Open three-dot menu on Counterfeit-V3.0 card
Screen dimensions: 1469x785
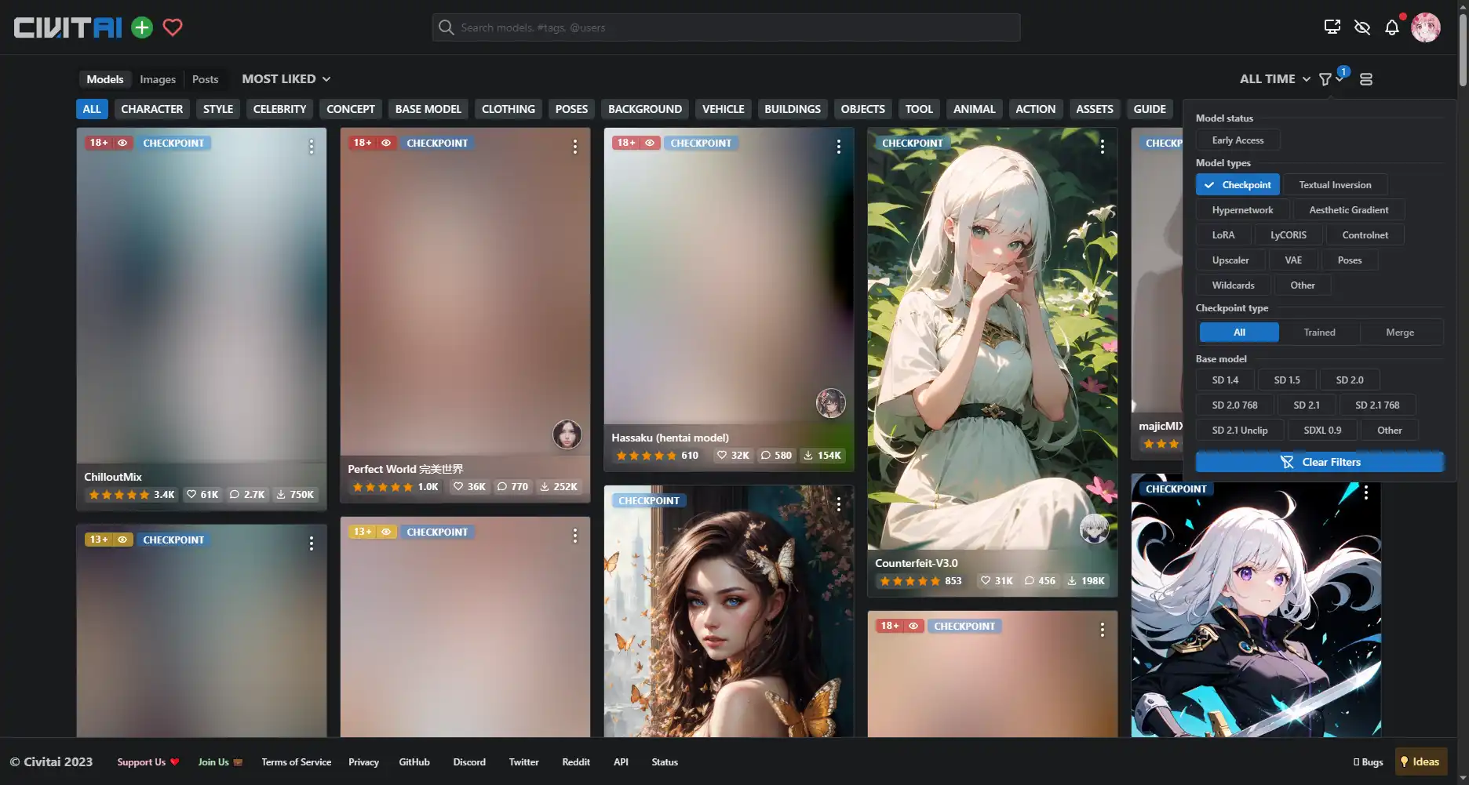tap(1103, 147)
